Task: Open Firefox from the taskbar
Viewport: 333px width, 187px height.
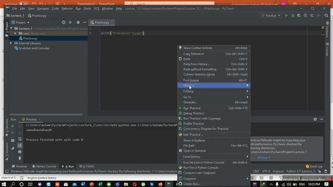Action: pyautogui.click(x=160, y=184)
